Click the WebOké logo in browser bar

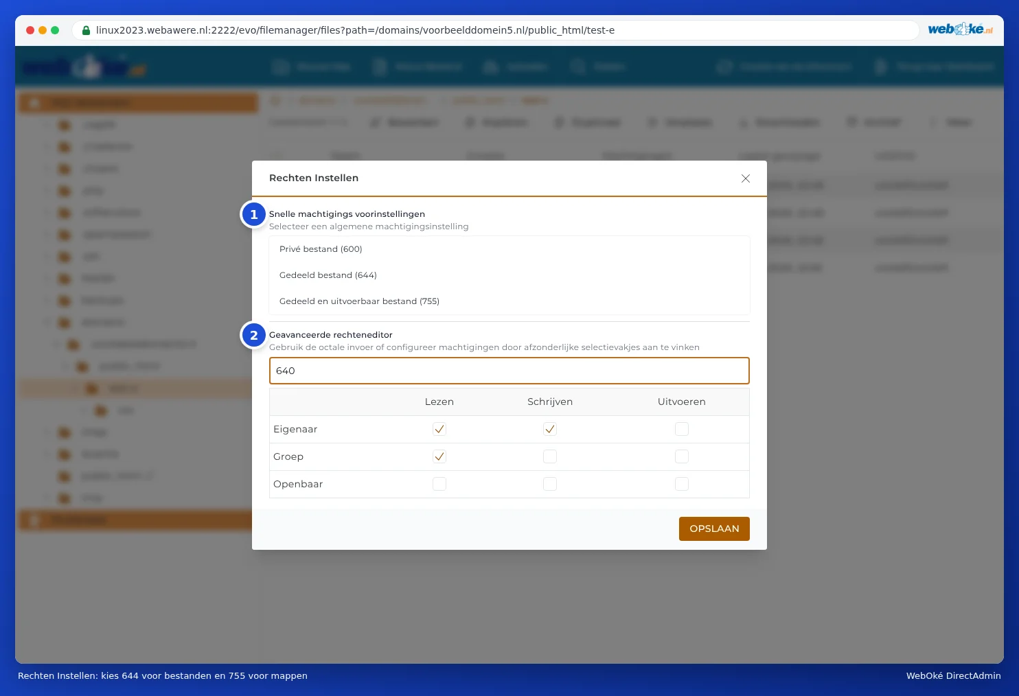coord(960,29)
